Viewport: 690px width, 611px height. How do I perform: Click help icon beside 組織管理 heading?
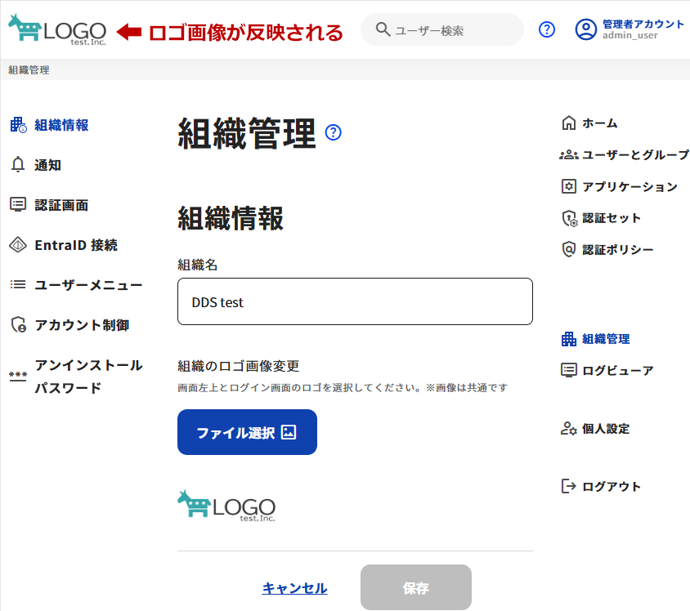click(334, 132)
